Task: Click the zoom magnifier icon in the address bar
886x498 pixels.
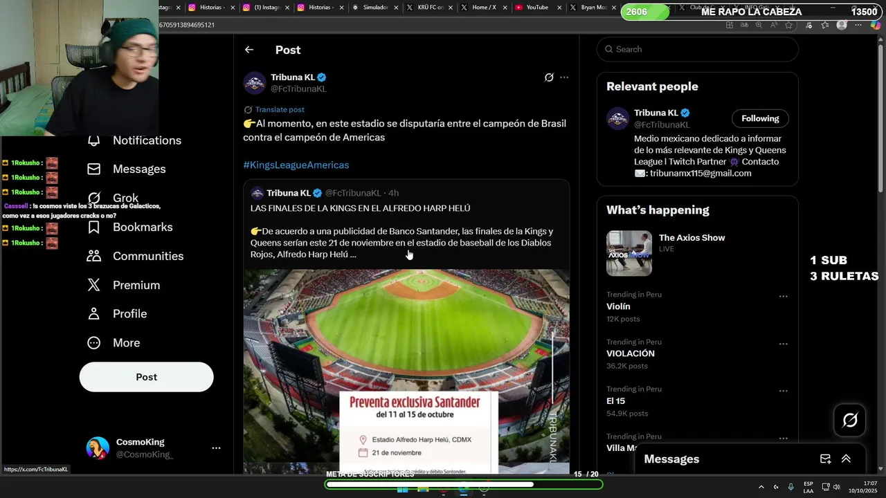Action: pyautogui.click(x=759, y=25)
